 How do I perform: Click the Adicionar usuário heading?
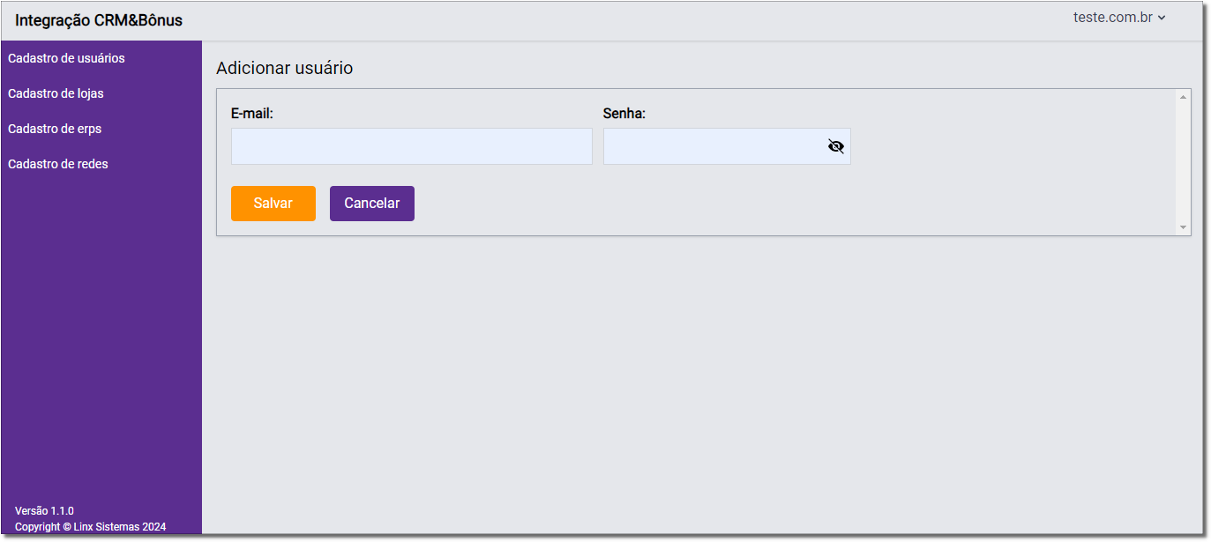click(284, 68)
